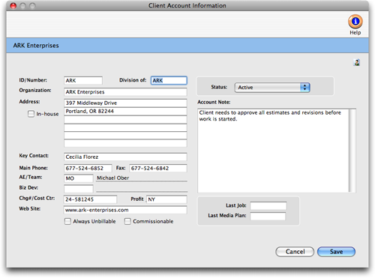Click the ID/Number field containing ARK
The height and width of the screenshot is (278, 375).
click(83, 80)
